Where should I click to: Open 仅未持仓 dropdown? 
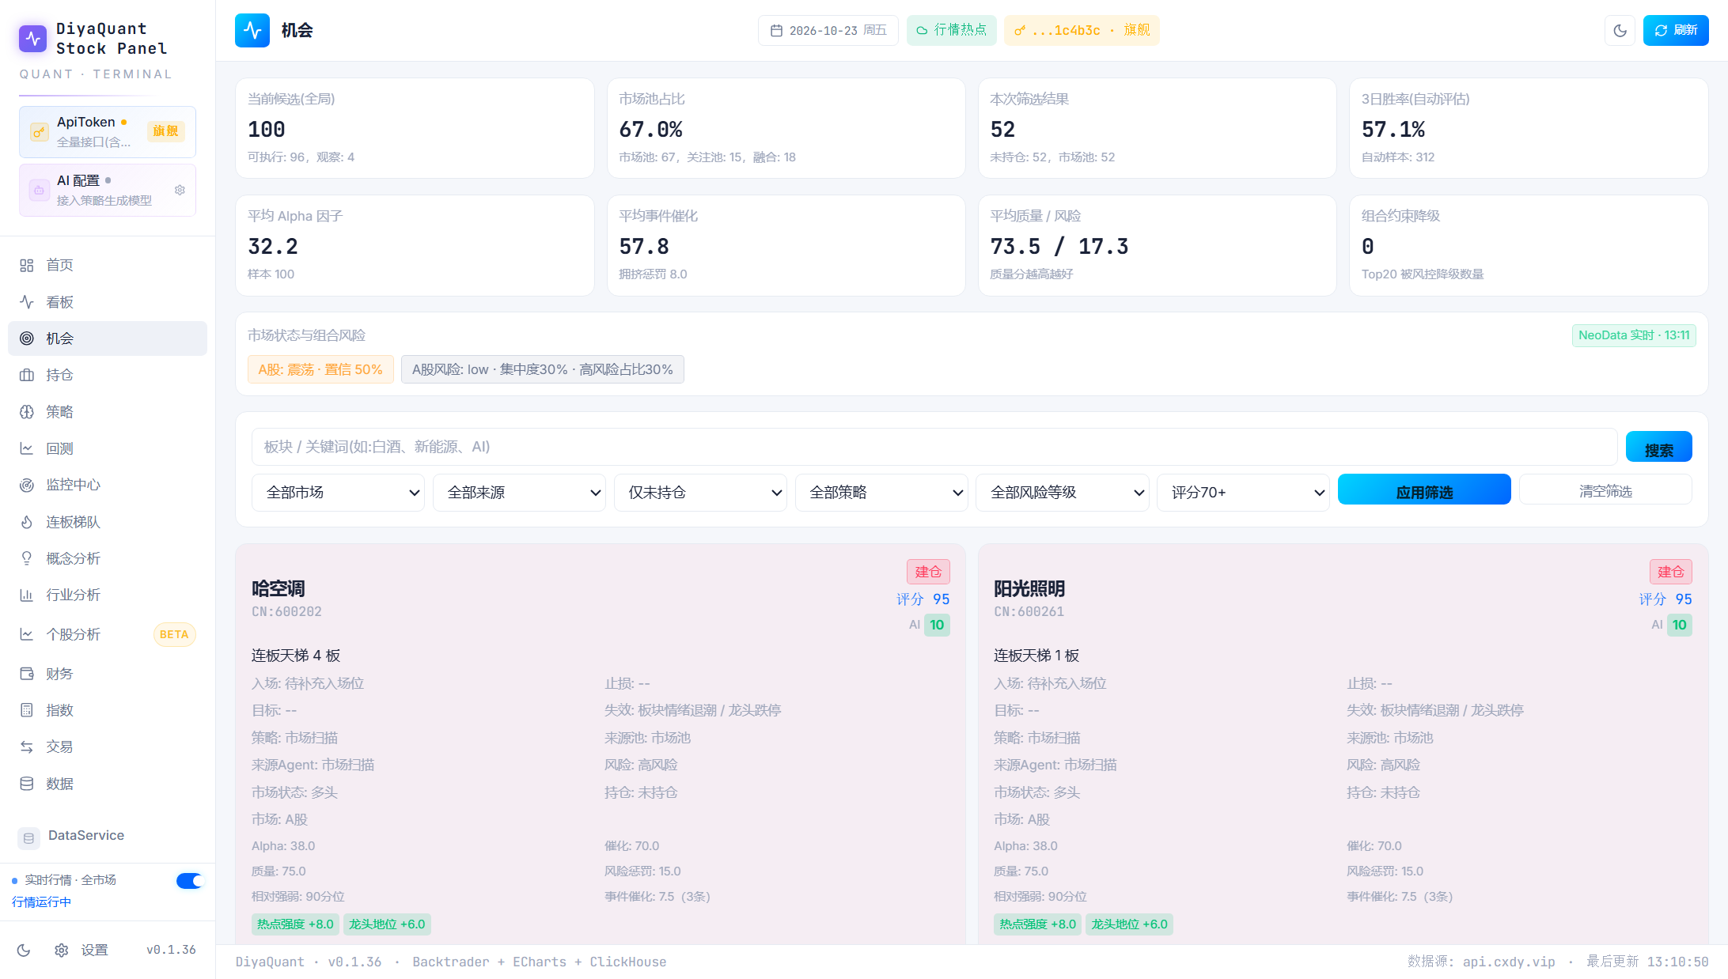700,493
